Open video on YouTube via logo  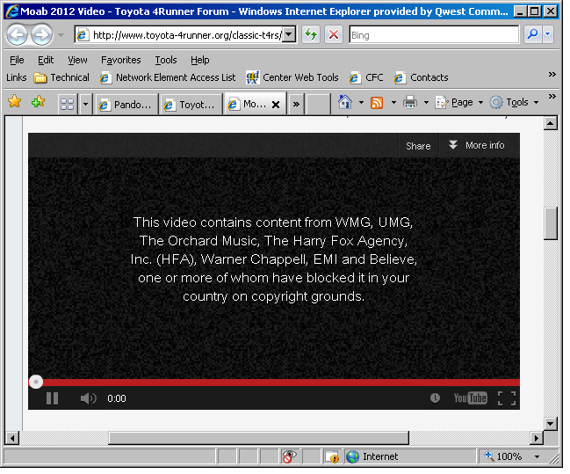point(470,398)
